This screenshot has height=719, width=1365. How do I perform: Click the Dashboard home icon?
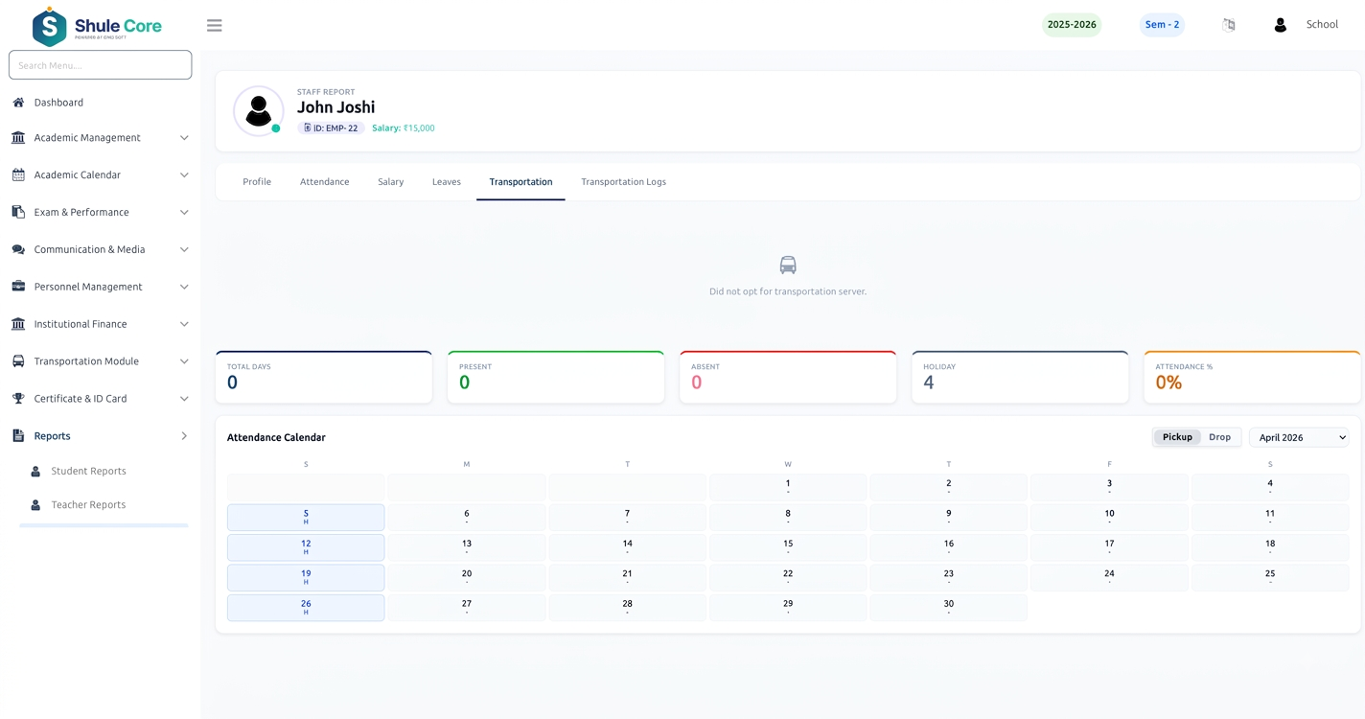pyautogui.click(x=18, y=103)
